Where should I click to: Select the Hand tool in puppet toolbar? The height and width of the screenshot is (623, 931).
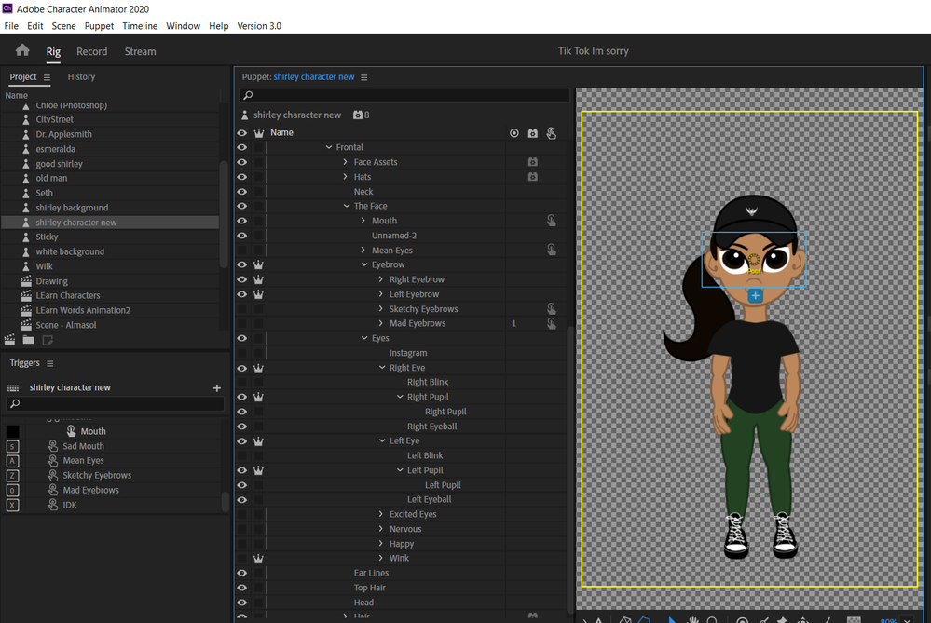(x=692, y=619)
